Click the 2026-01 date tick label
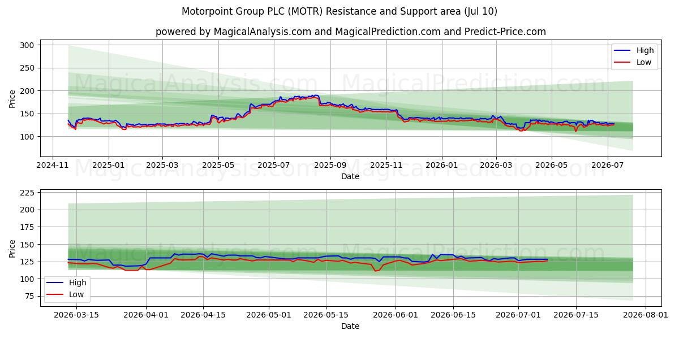The image size is (679, 339). tap(441, 165)
